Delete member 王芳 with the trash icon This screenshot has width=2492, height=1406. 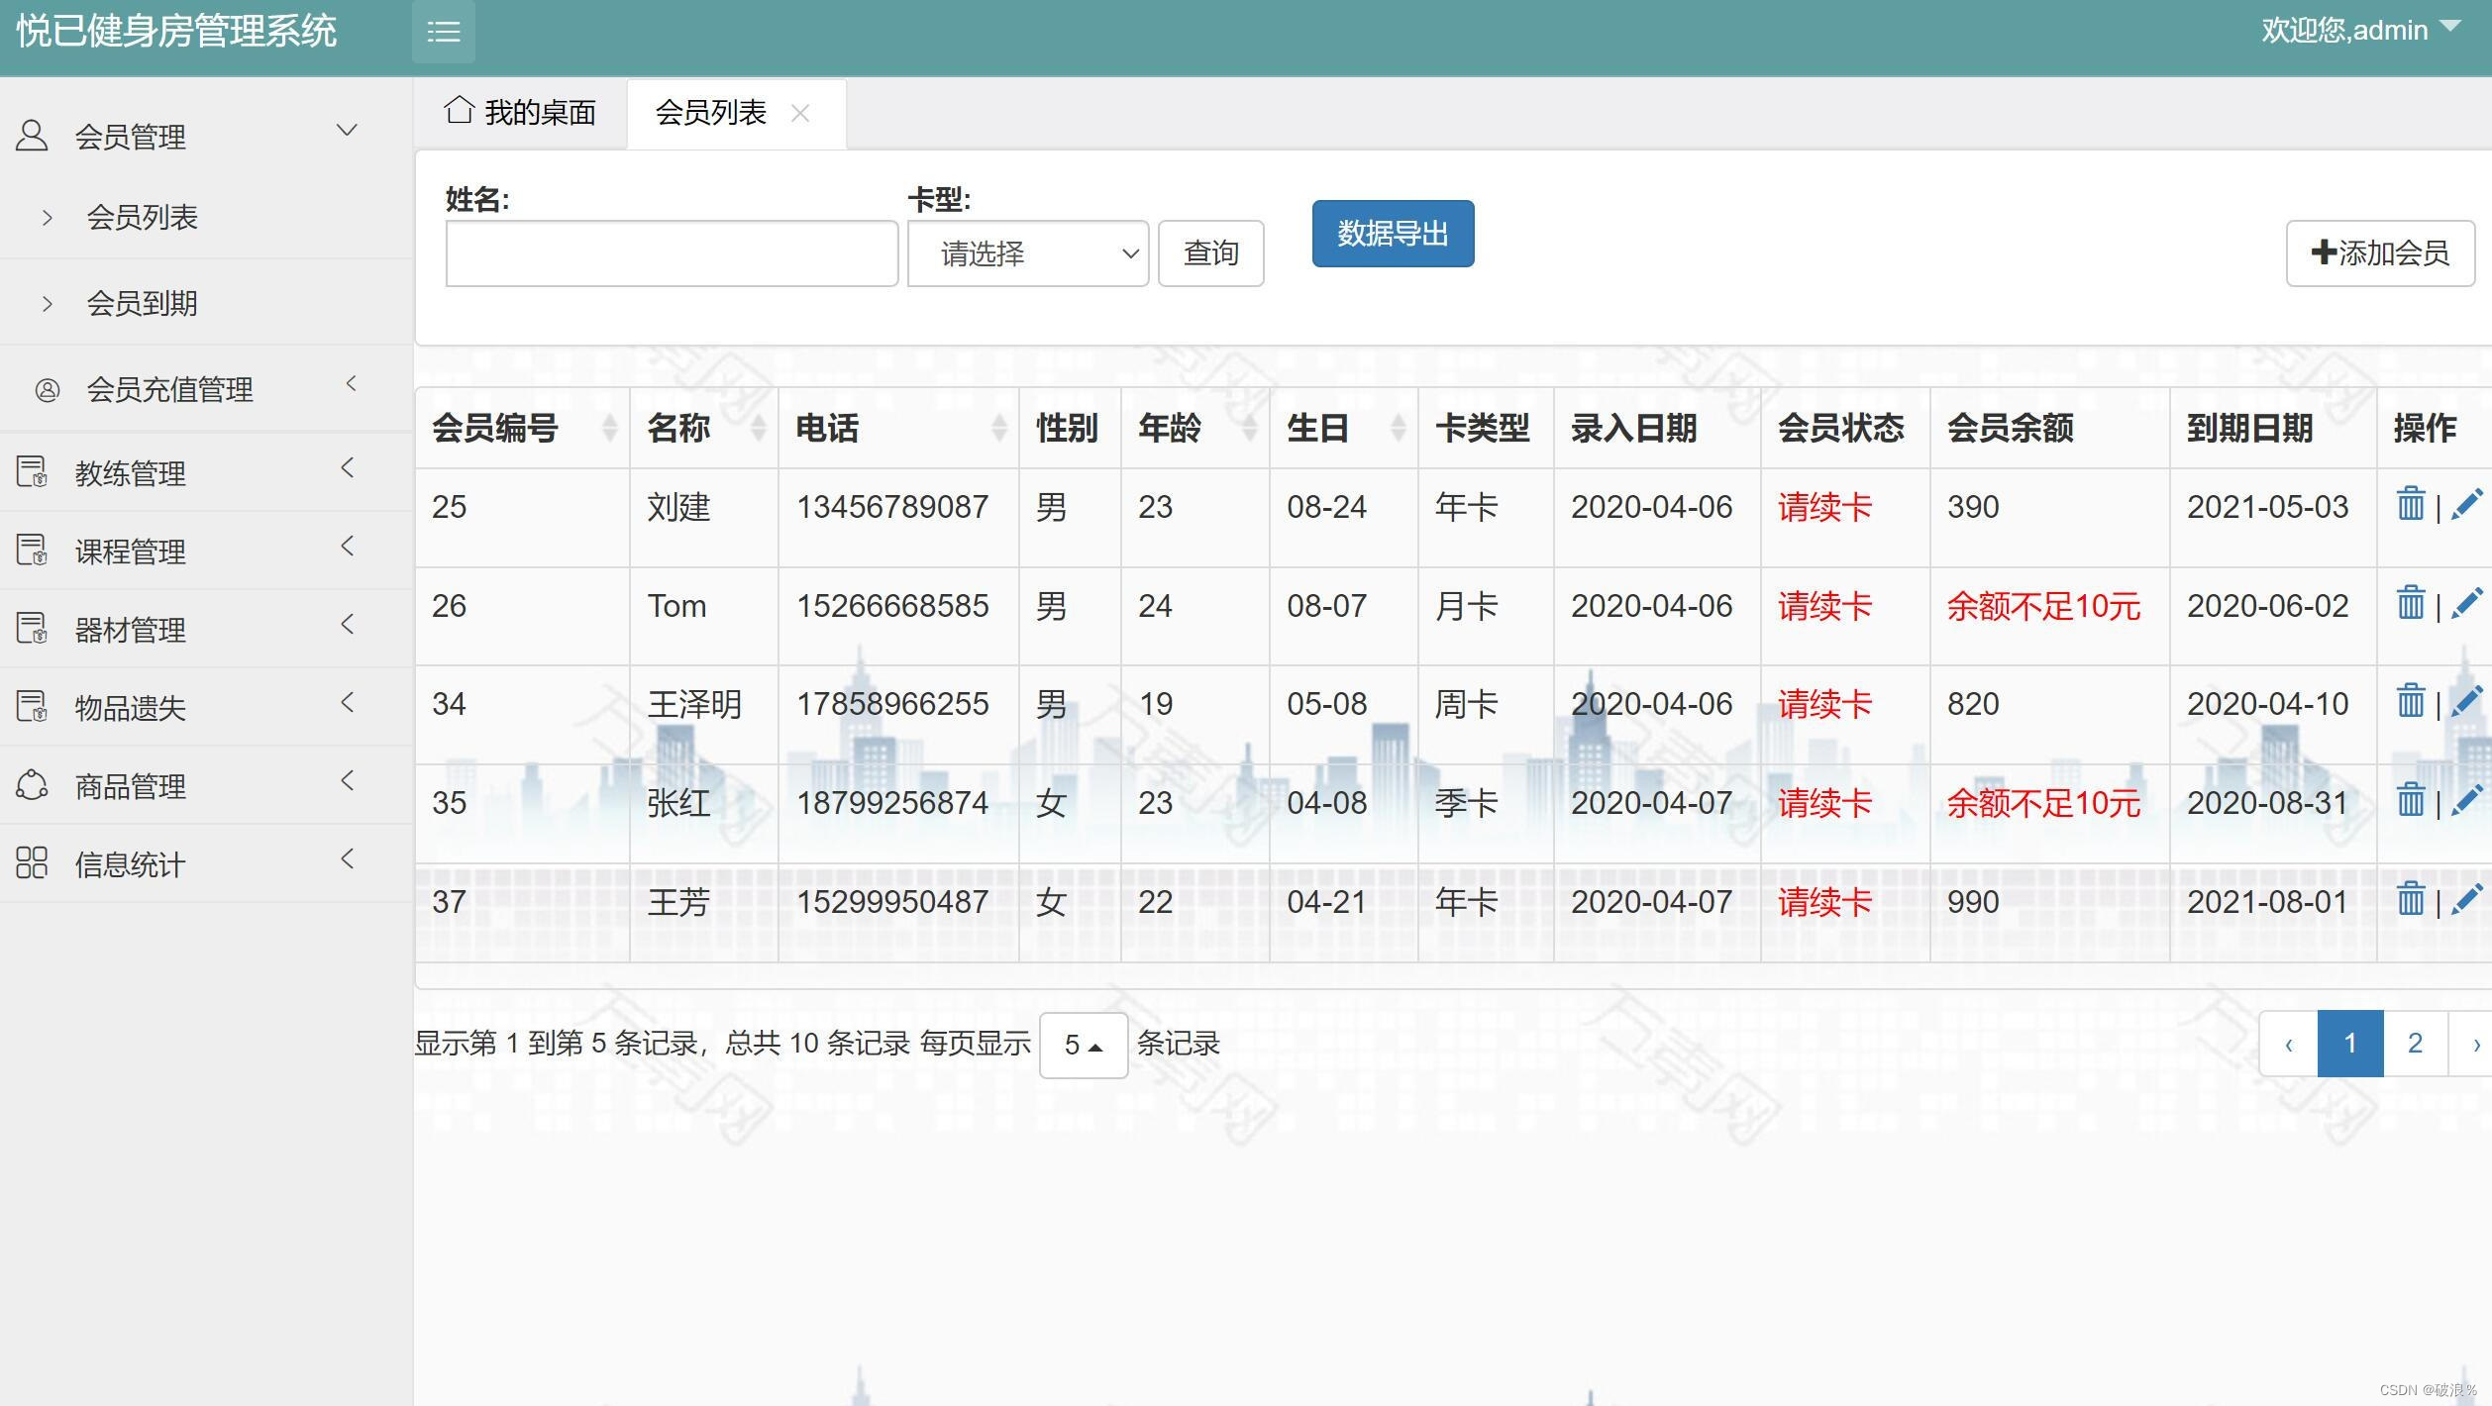click(2411, 899)
